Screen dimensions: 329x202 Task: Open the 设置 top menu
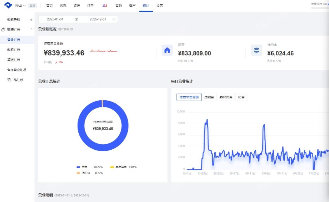pos(160,6)
